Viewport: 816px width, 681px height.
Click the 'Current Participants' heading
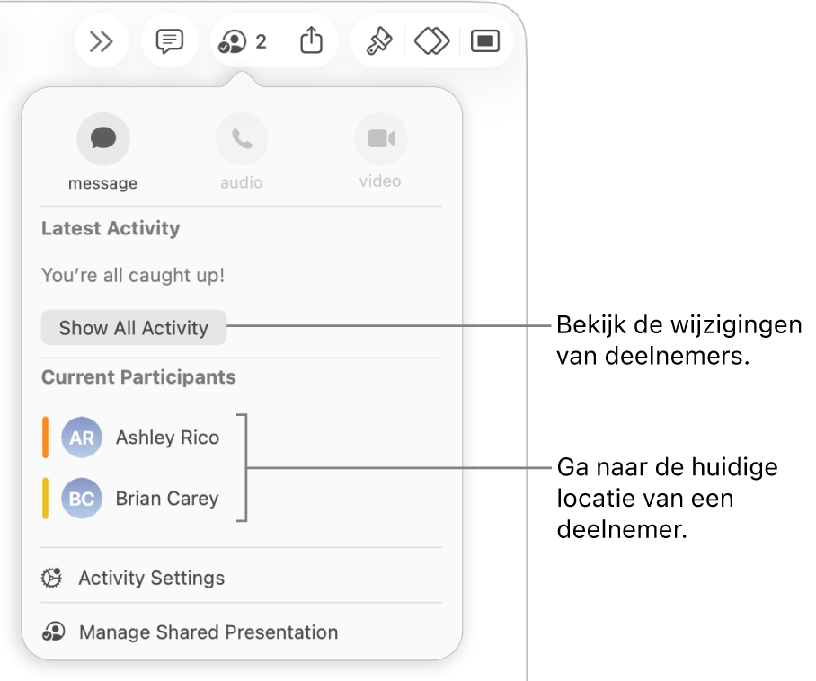click(x=138, y=377)
